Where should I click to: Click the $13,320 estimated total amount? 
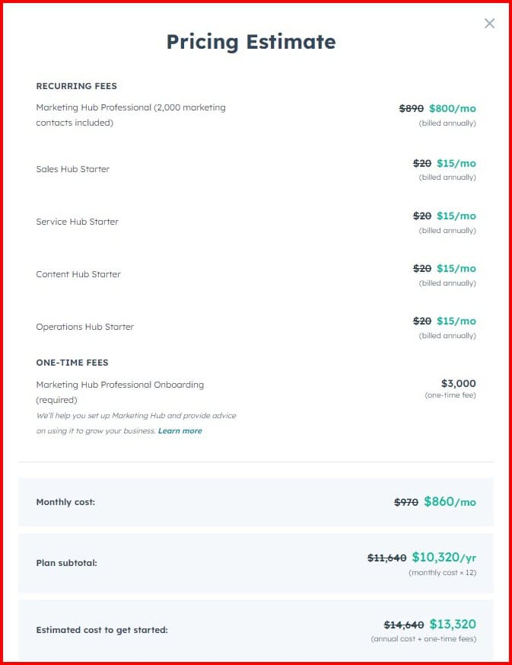click(x=453, y=625)
